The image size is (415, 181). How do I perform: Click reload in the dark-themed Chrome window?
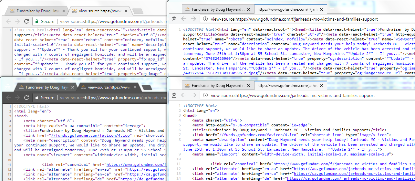pyautogui.click(x=26, y=97)
